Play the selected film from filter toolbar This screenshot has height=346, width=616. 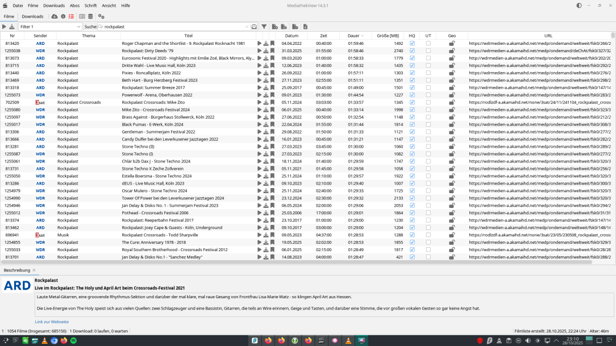pos(5,27)
